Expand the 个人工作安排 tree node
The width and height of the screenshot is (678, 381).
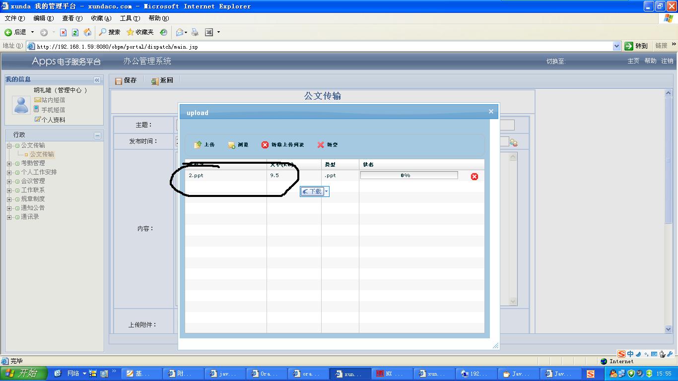click(x=9, y=173)
